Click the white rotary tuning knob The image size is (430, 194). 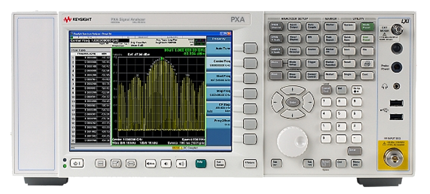pyautogui.click(x=292, y=142)
